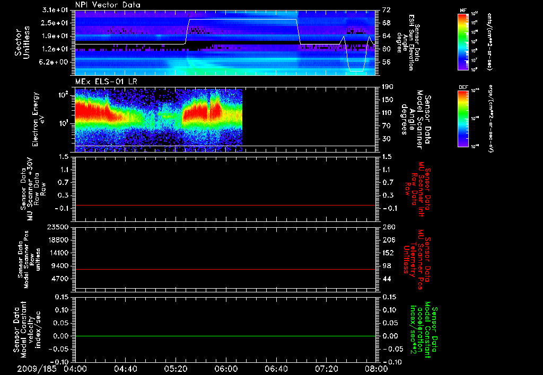
Task: Click the "Sector Unitless" axis title
Action: [x=22, y=42]
